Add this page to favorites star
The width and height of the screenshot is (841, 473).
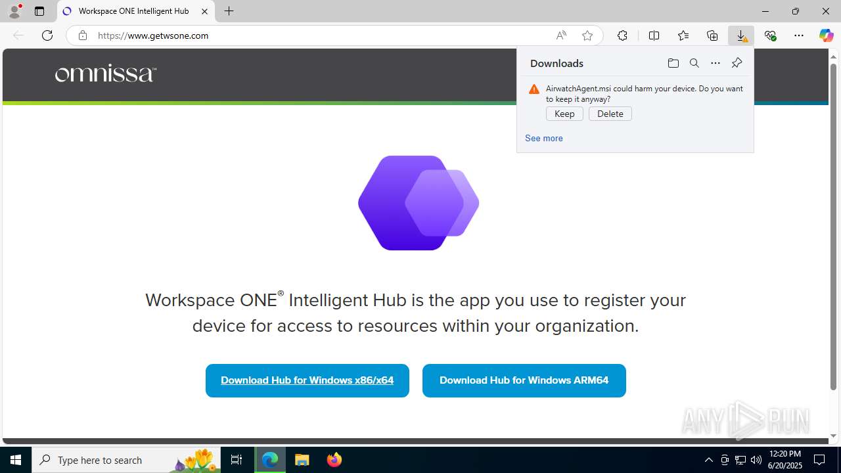coord(587,35)
